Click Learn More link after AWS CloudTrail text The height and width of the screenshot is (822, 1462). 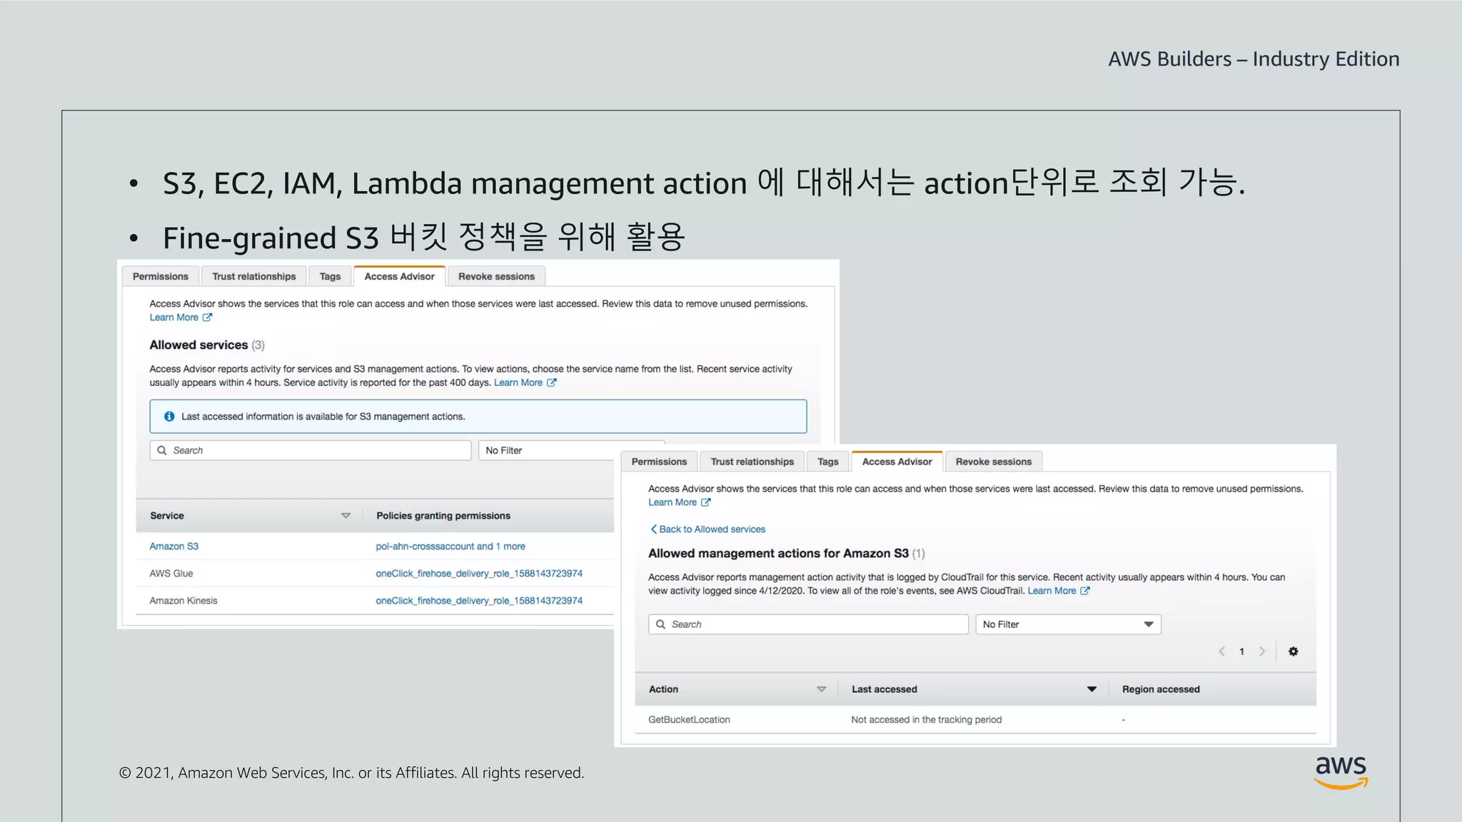(x=1052, y=591)
